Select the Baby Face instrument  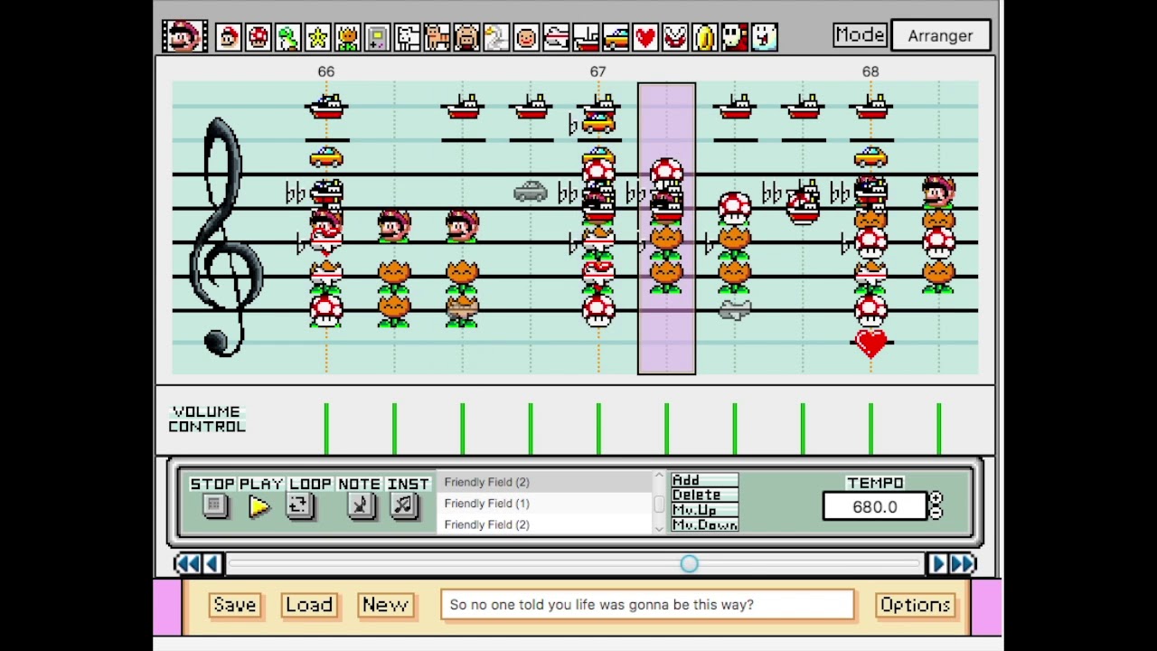(526, 37)
